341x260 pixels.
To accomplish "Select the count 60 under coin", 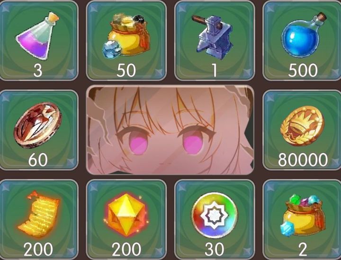I will (x=38, y=160).
